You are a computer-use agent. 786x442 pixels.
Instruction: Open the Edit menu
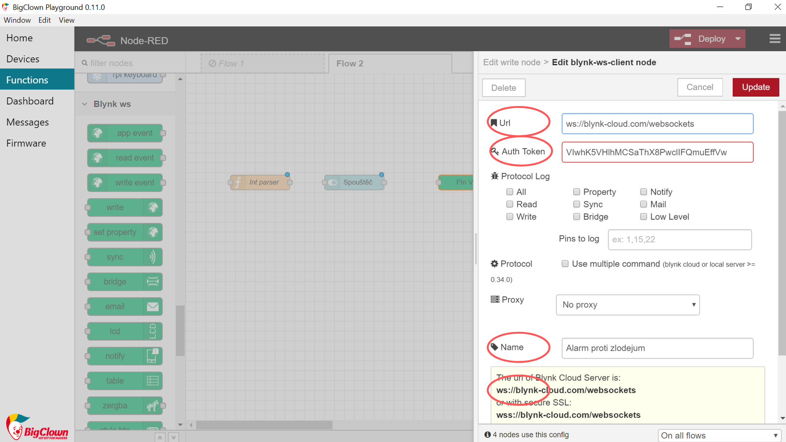[45, 20]
